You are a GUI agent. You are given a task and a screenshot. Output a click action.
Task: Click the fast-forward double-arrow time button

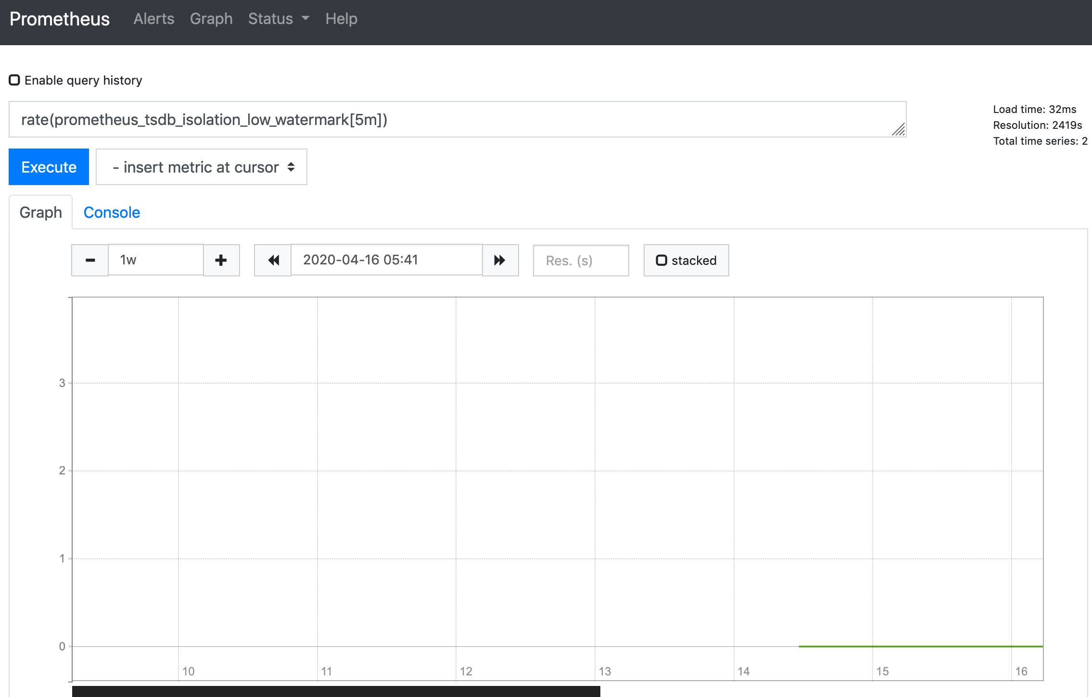(x=500, y=260)
